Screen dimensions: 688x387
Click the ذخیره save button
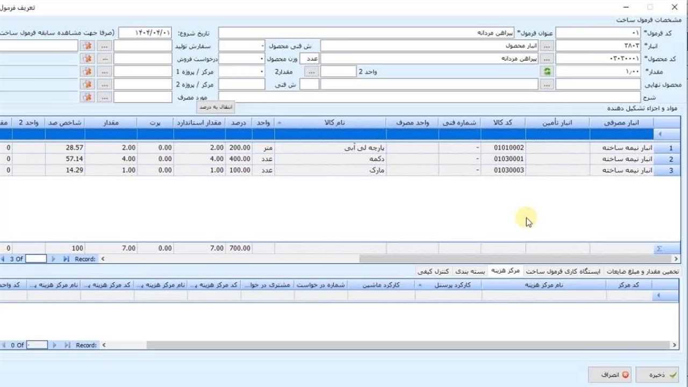656,375
